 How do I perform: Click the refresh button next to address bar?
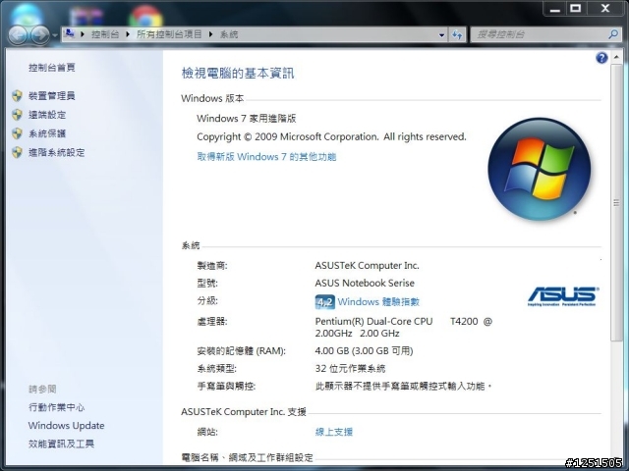pyautogui.click(x=457, y=35)
